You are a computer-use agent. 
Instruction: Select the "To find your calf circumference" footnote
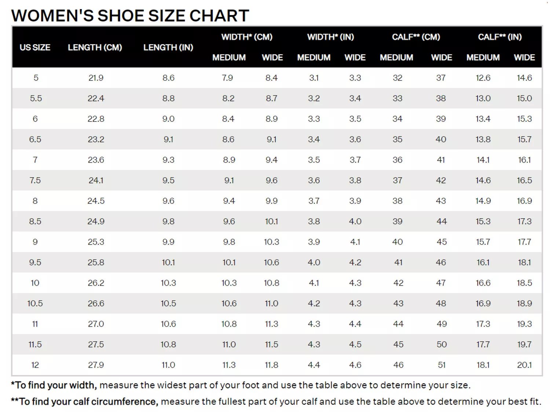276,402
